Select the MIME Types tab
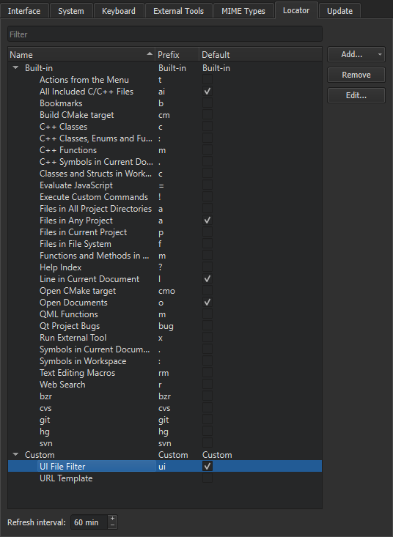Screen dimensions: 393x537 point(243,11)
